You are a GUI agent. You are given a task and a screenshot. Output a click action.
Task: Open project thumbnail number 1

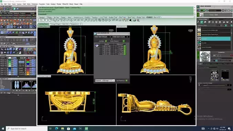17,85
